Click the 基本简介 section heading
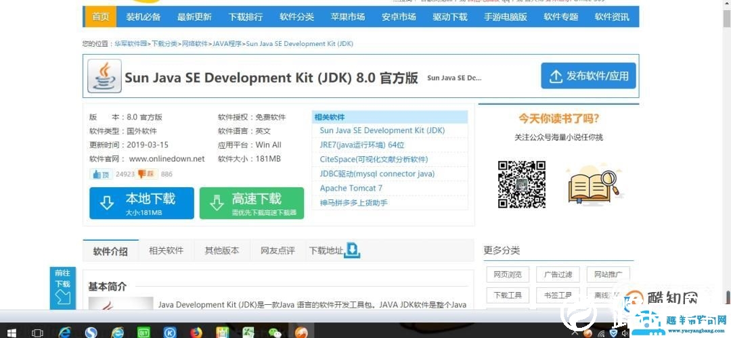Image resolution: width=731 pixels, height=338 pixels. click(x=107, y=287)
